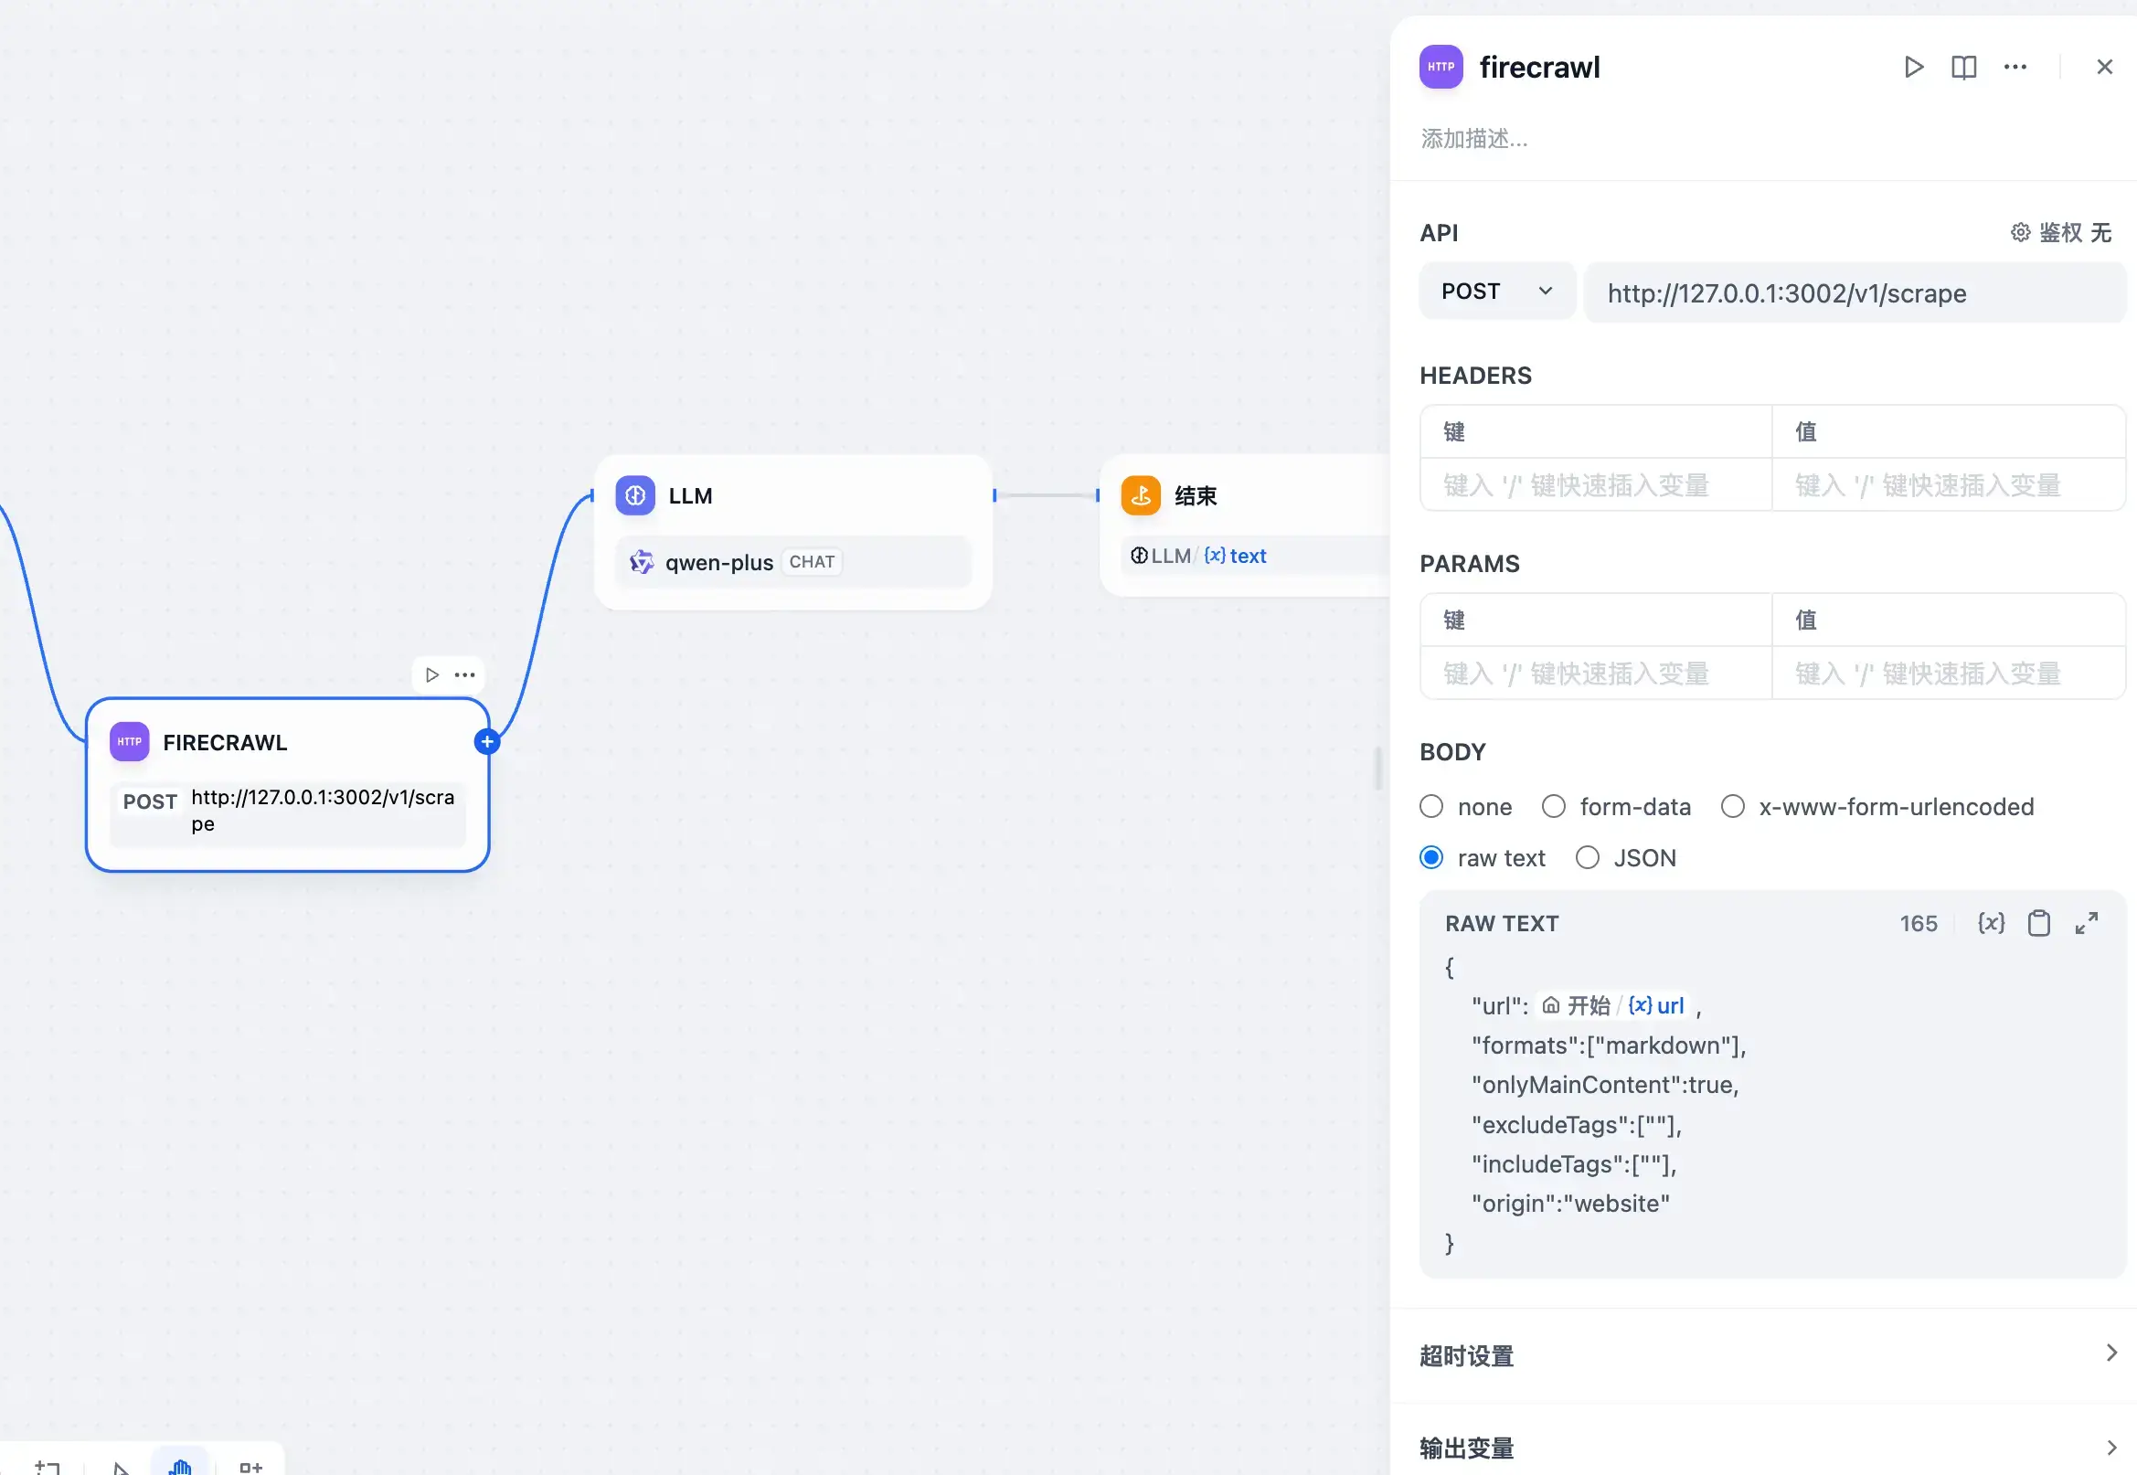Viewport: 2137px width, 1475px height.
Task: Select the 结束 end node
Action: [x=1245, y=525]
